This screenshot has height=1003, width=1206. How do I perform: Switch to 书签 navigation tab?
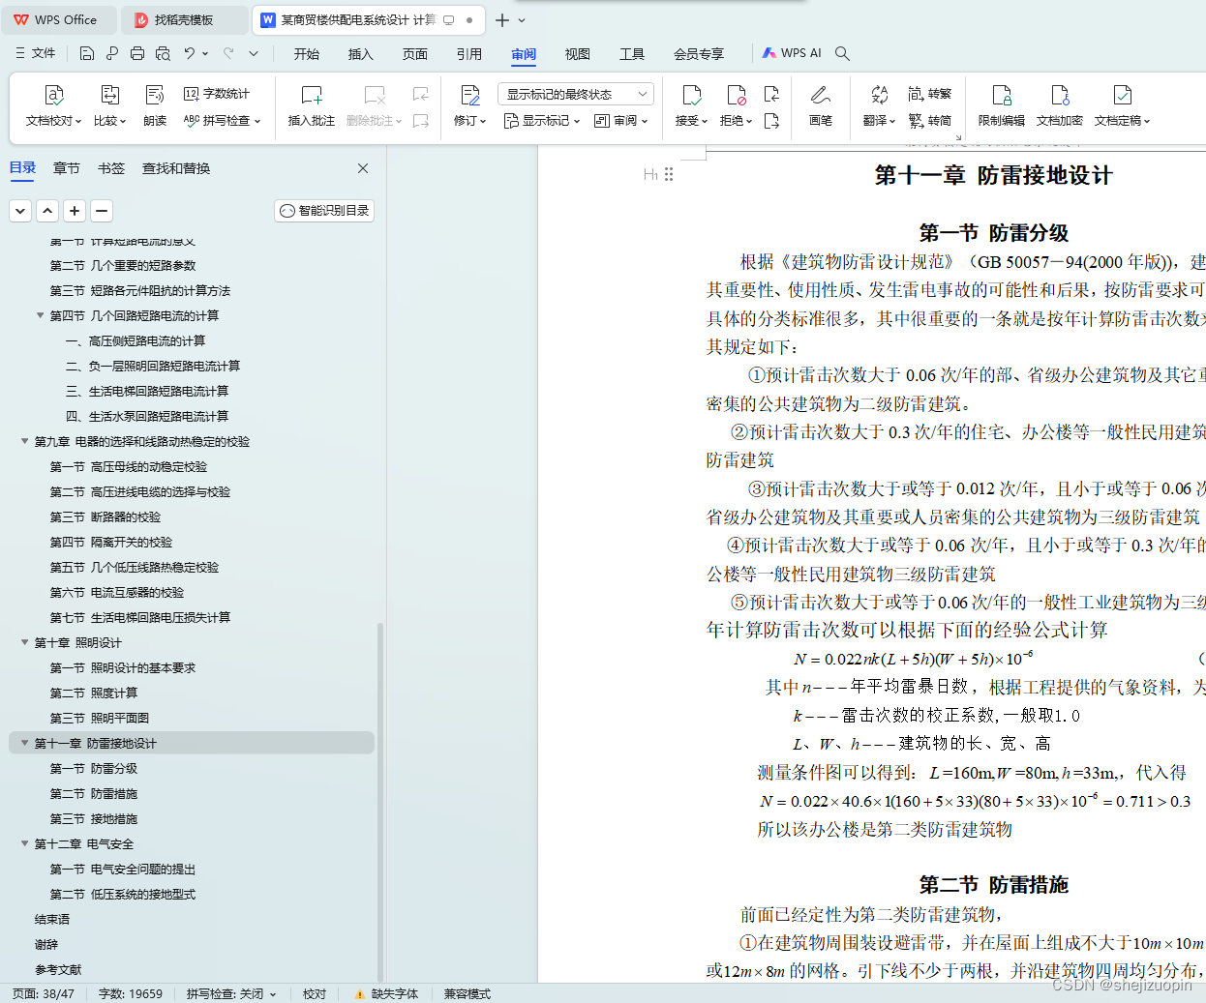pyautogui.click(x=111, y=168)
